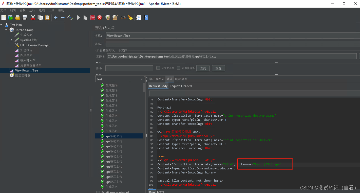Select 图形结果 in the tree
Image resolution: width=360 pixels, height=193 pixels.
26,55
